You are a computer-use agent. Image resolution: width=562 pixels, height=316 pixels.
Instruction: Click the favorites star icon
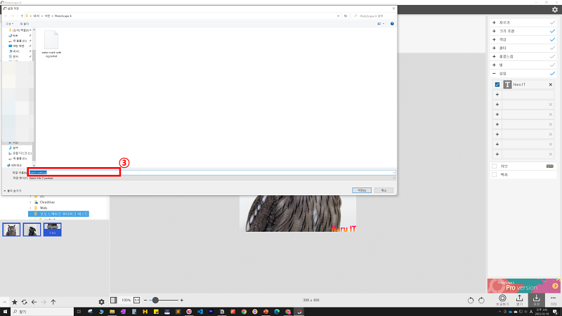pos(15,302)
